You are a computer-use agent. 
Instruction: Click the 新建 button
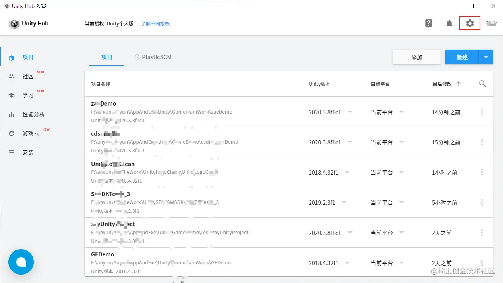pyautogui.click(x=462, y=57)
